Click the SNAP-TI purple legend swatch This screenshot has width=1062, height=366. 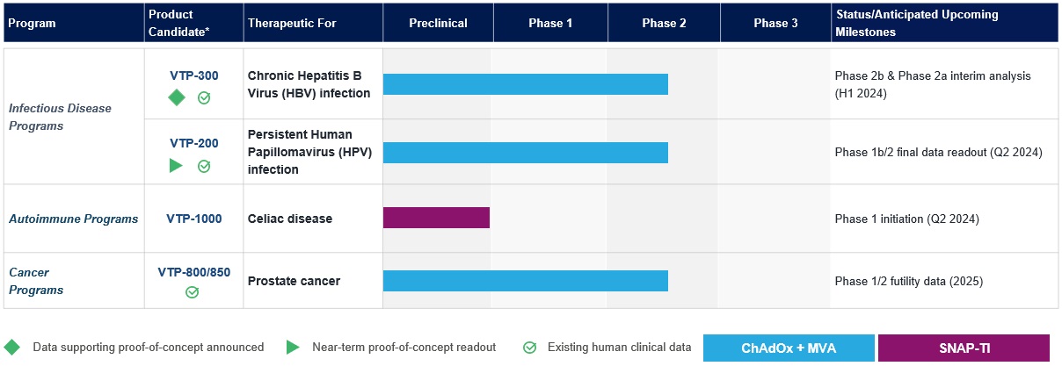pos(964,348)
